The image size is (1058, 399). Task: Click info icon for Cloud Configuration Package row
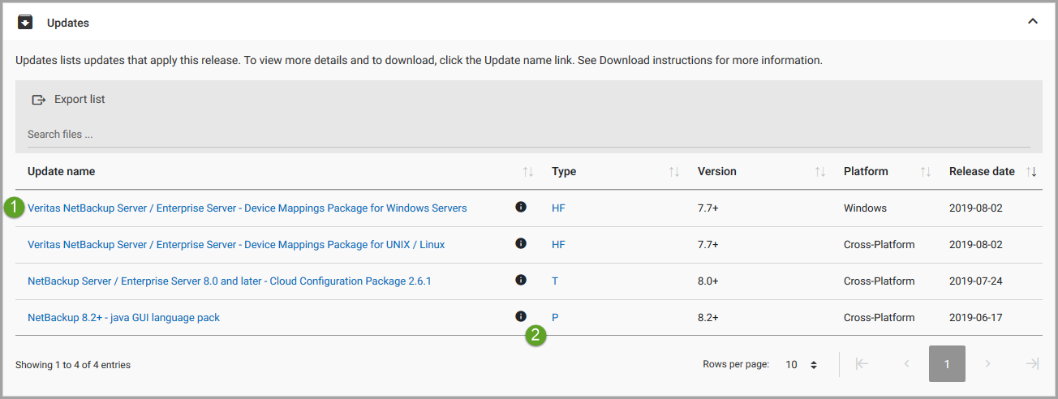(x=521, y=280)
